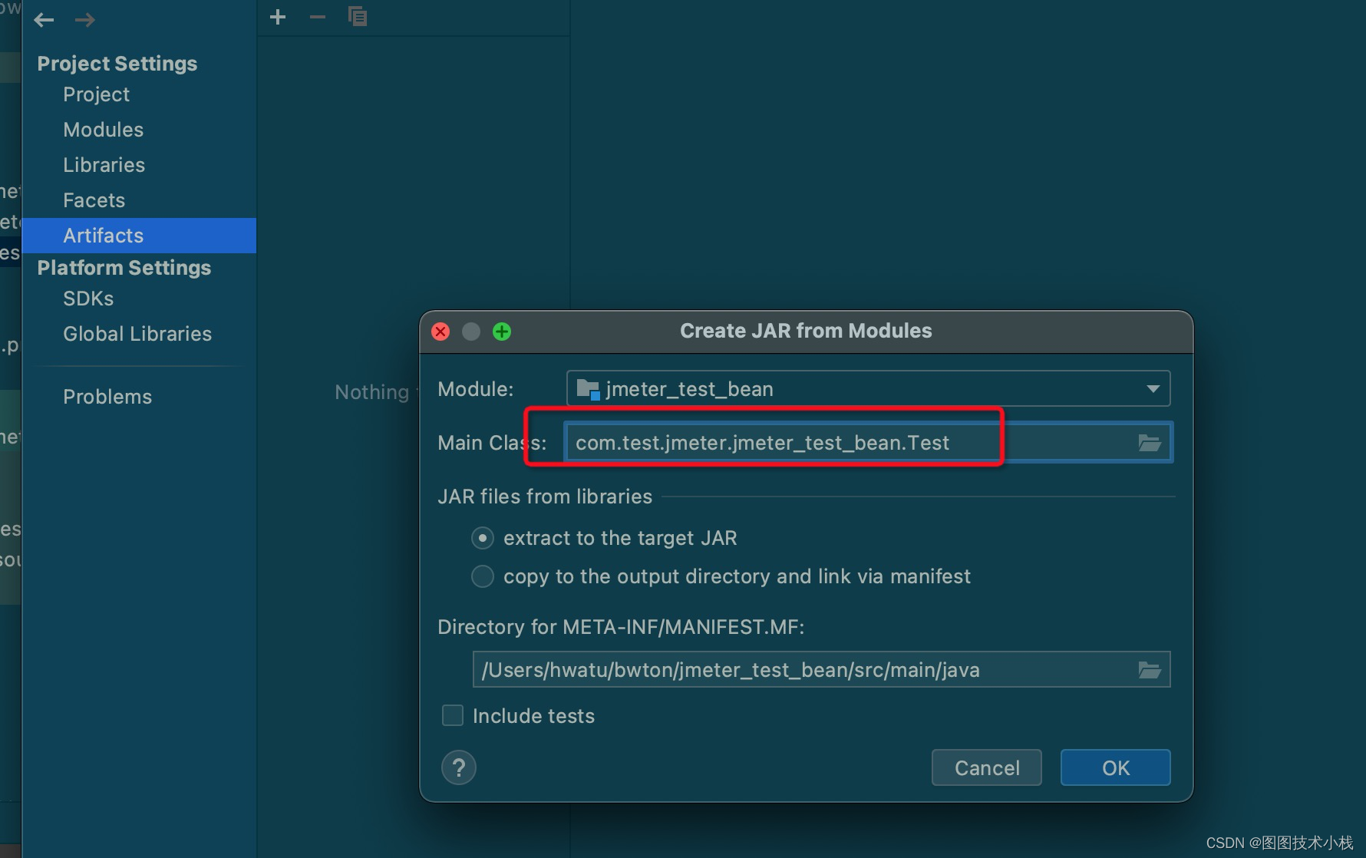Click the Copy artifact icon in the toolbar
The height and width of the screenshot is (858, 1366).
[358, 16]
